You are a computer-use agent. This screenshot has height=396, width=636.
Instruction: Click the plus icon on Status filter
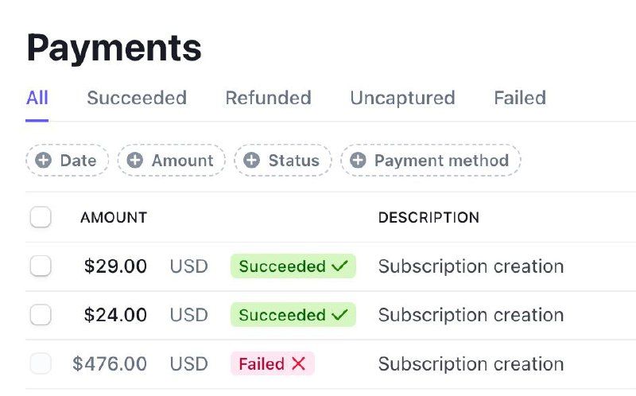coord(252,161)
